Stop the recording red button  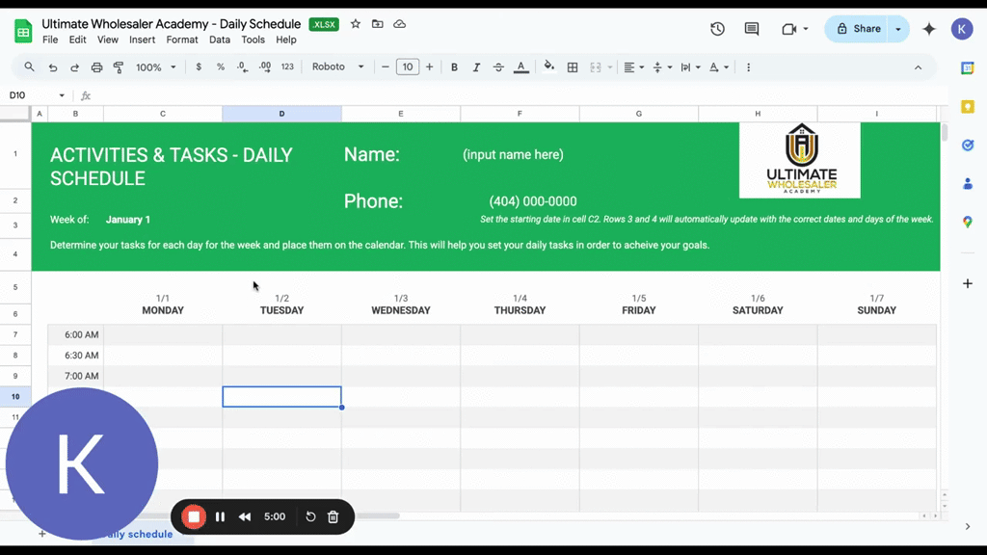[194, 516]
